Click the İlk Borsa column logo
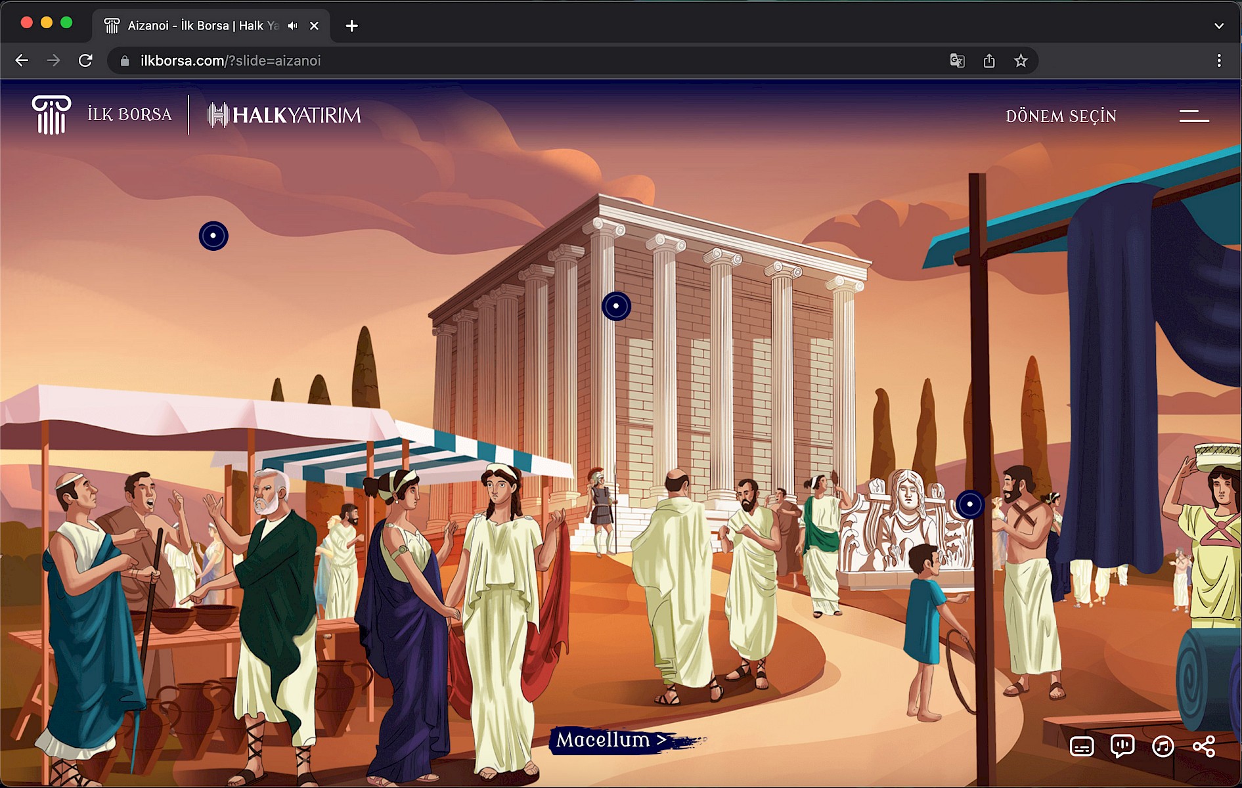Image resolution: width=1242 pixels, height=788 pixels. coord(51,115)
